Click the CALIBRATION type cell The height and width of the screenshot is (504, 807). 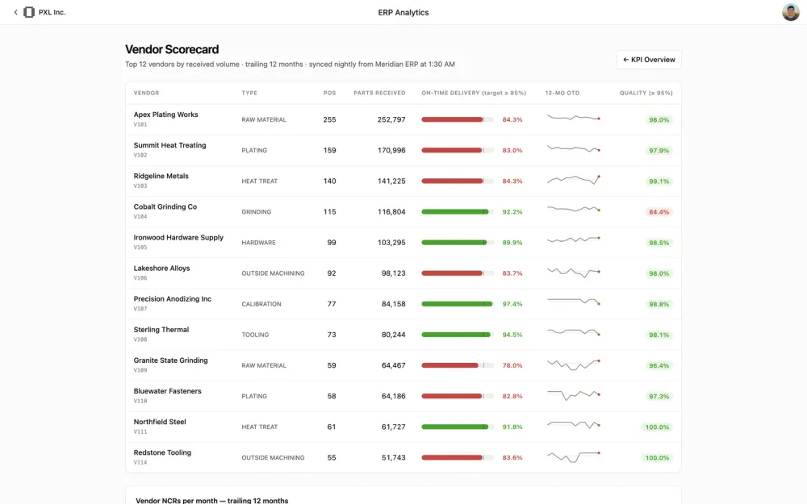pos(261,304)
